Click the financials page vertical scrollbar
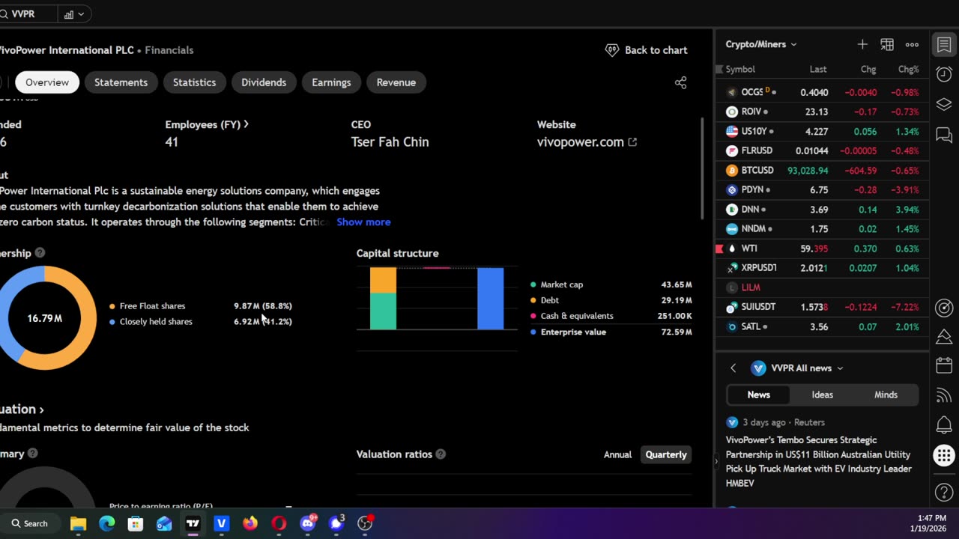The image size is (959, 539). coord(703,168)
